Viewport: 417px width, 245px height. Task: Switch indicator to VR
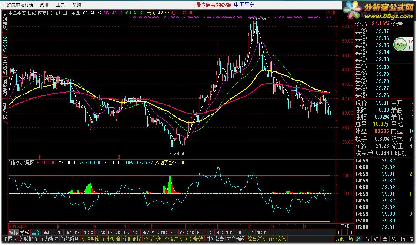pyautogui.click(x=117, y=232)
